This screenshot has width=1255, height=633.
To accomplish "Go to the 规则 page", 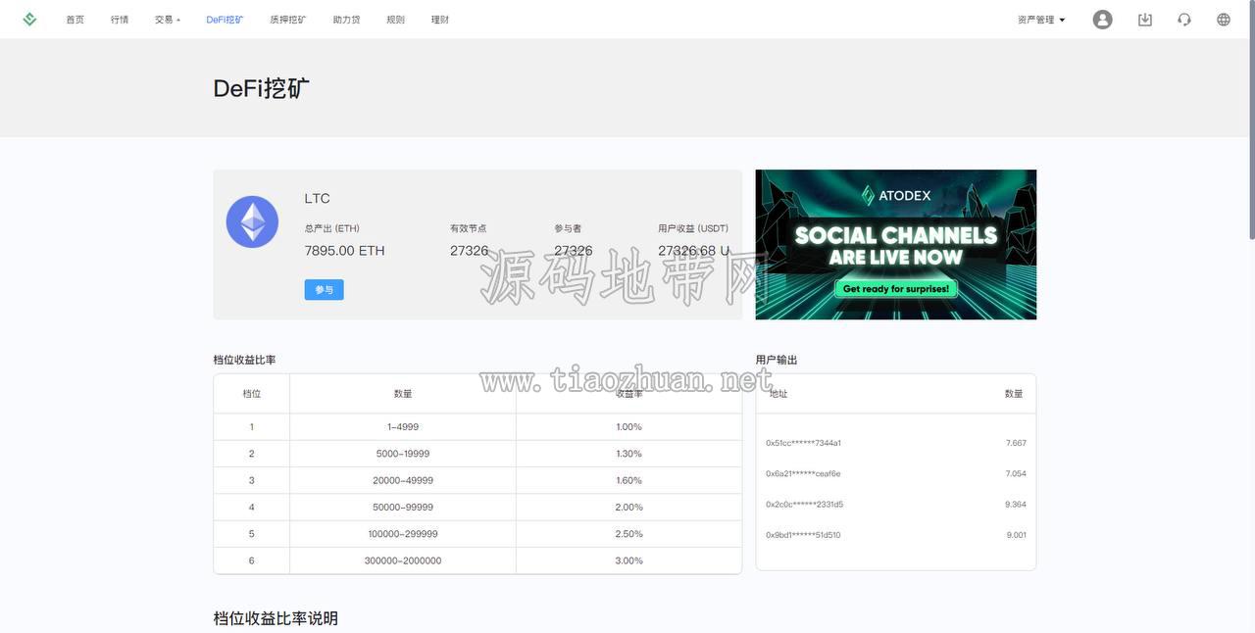I will pos(395,20).
